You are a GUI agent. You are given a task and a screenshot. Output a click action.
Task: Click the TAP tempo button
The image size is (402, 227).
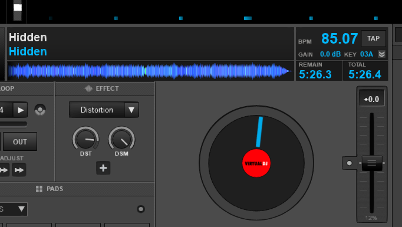click(x=373, y=38)
